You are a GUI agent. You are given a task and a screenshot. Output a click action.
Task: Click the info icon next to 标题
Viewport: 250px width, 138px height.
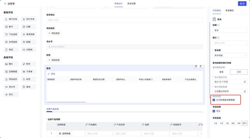218,25
